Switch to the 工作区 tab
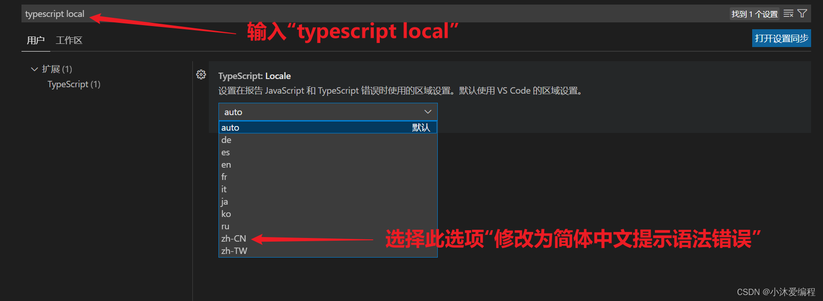 69,40
